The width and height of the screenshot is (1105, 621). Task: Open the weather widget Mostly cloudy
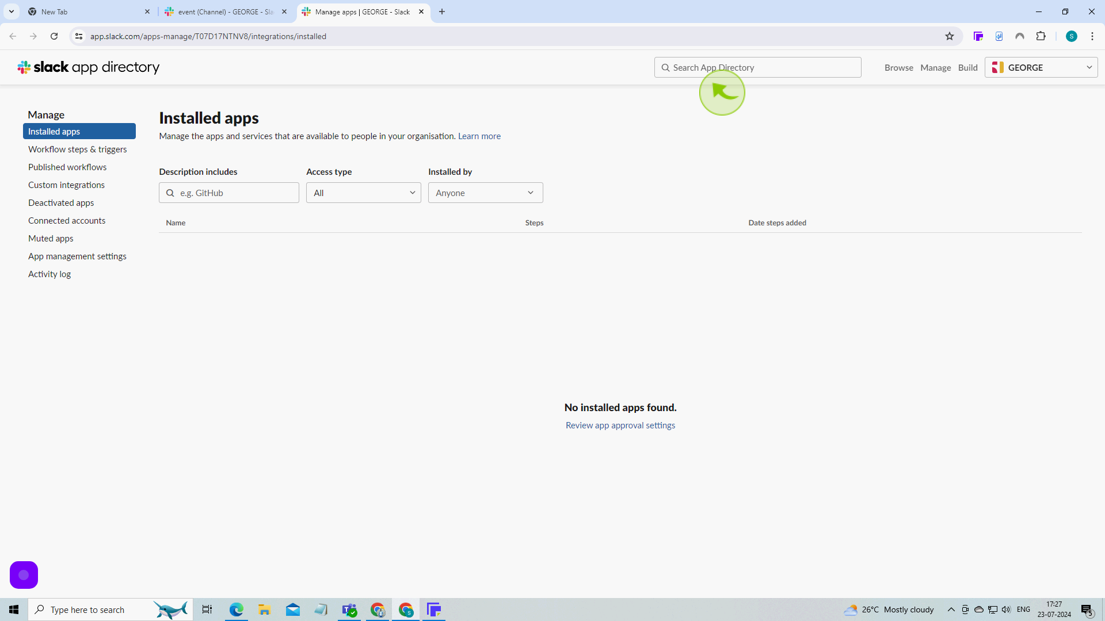coord(889,609)
